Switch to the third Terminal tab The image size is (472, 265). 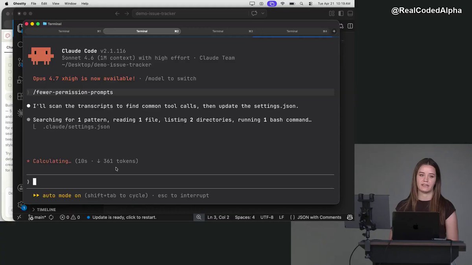click(218, 31)
